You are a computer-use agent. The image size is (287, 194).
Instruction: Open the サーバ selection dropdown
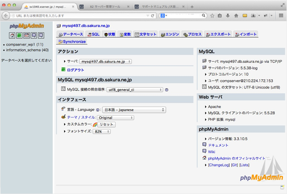click(x=106, y=62)
